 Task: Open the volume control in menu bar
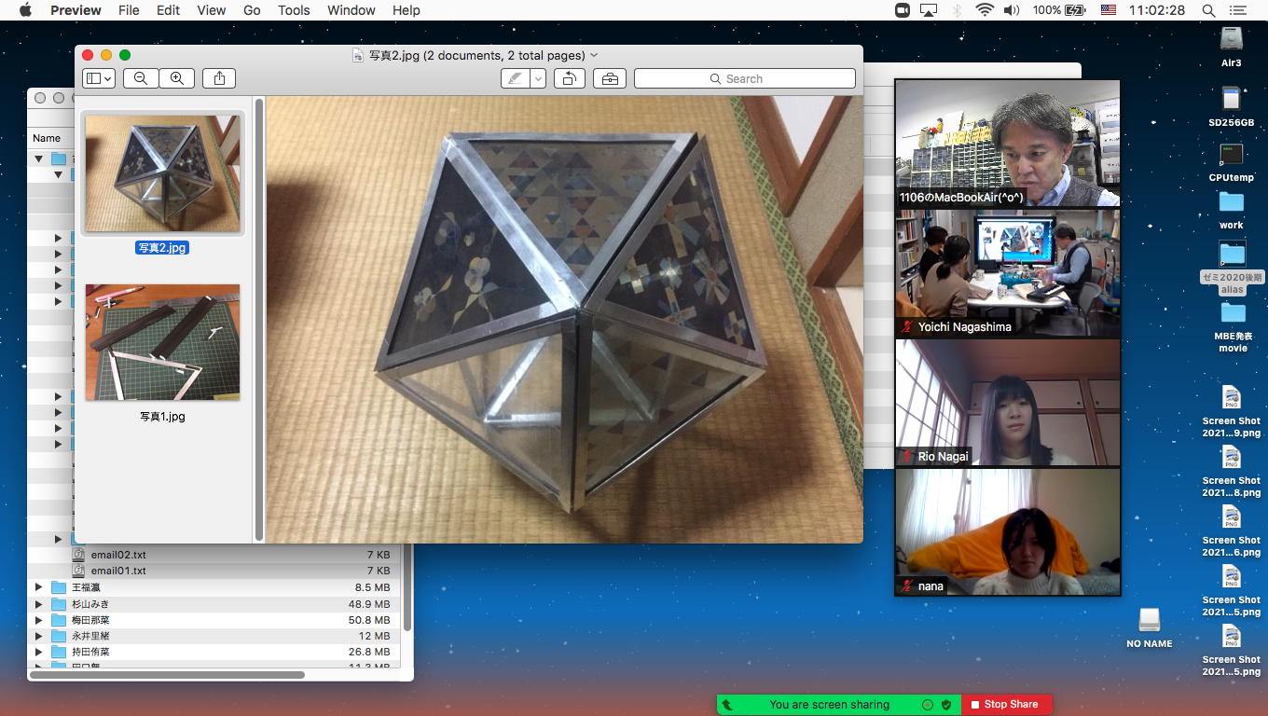pos(1012,10)
